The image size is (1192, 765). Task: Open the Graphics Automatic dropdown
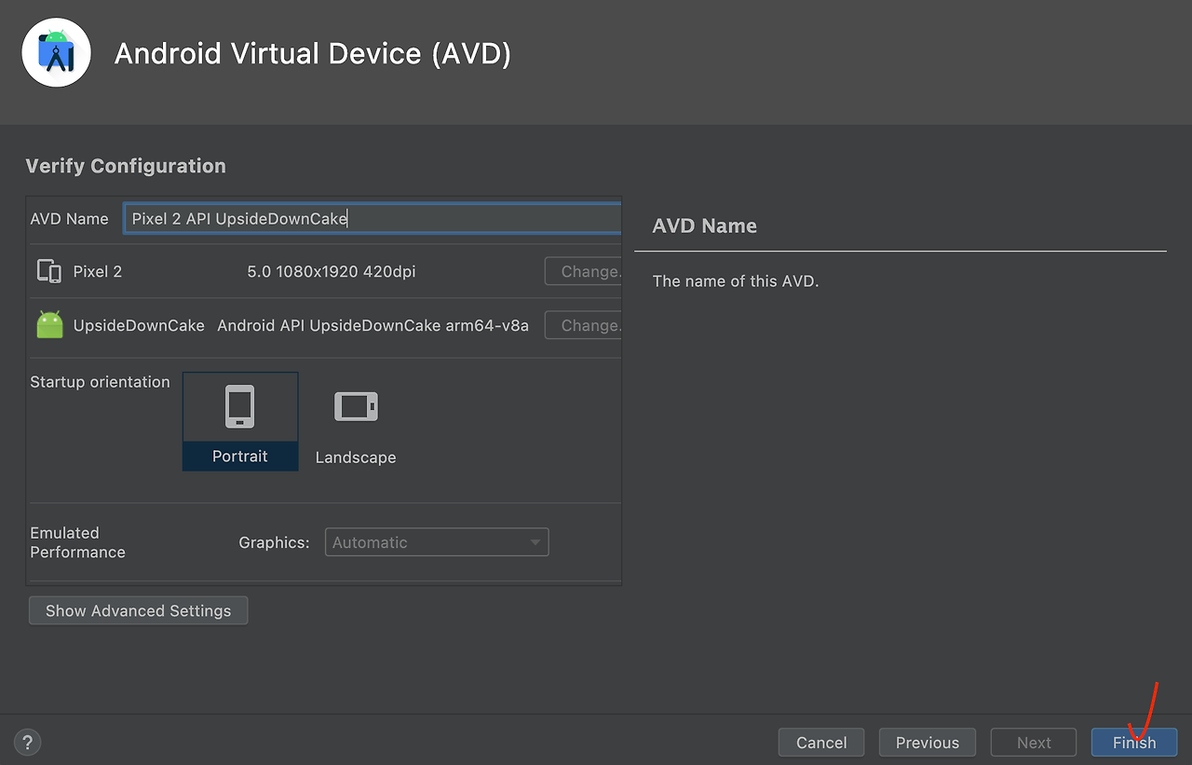click(x=437, y=542)
